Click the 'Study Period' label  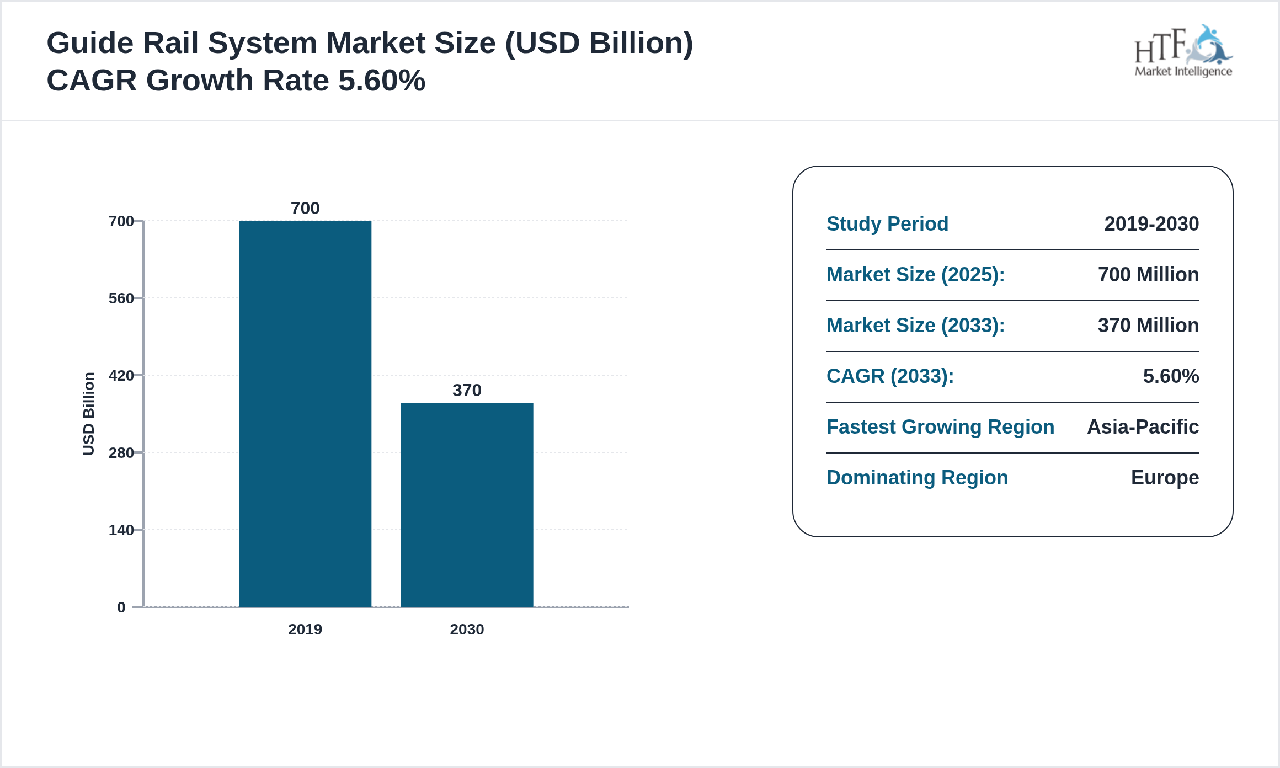(x=887, y=224)
